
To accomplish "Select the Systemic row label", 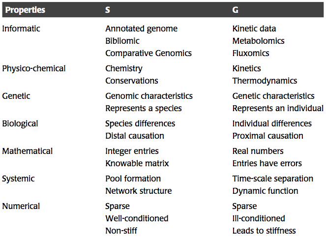I will click(x=18, y=179).
